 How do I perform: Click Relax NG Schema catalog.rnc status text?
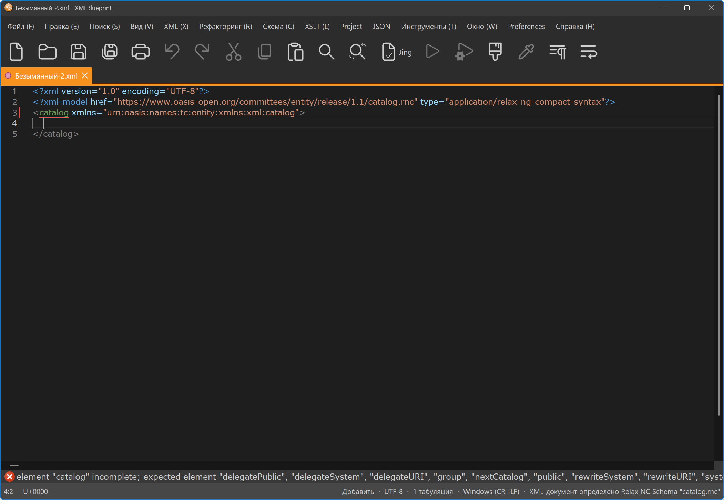(624, 492)
